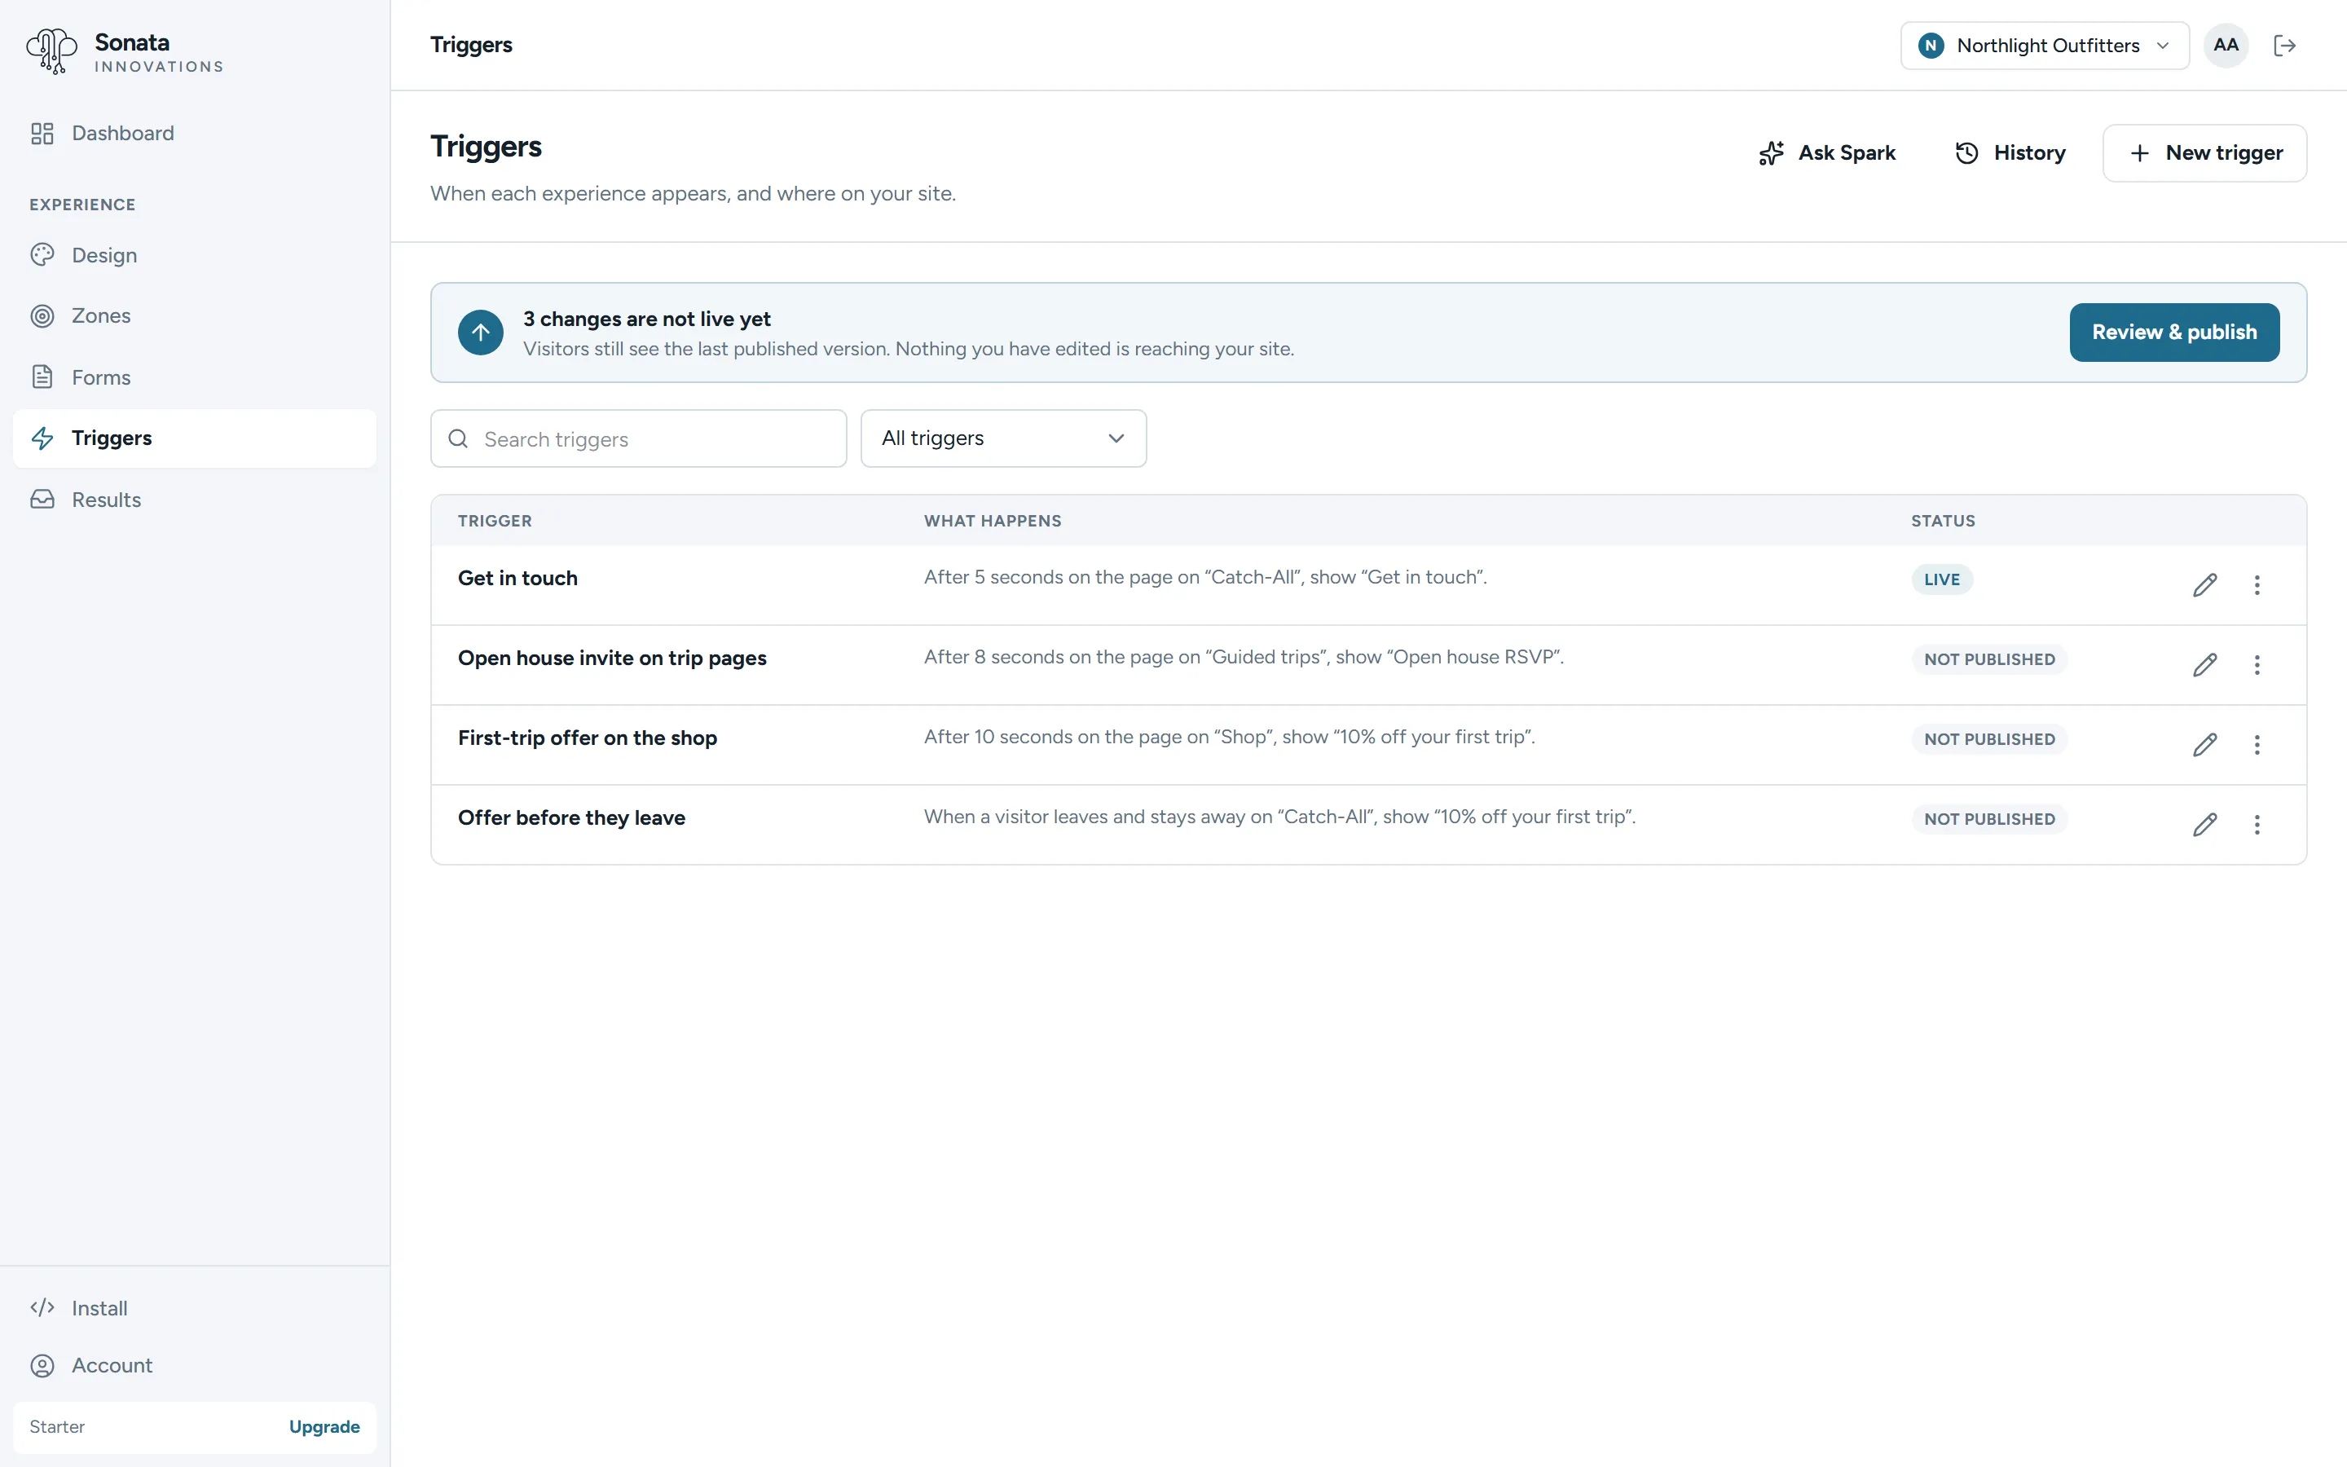Click NOT PUBLISHED badge for Open house invite
The height and width of the screenshot is (1467, 2347).
(x=1989, y=660)
